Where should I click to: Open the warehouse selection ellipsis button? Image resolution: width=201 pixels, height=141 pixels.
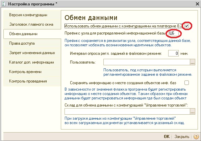pos(193,111)
